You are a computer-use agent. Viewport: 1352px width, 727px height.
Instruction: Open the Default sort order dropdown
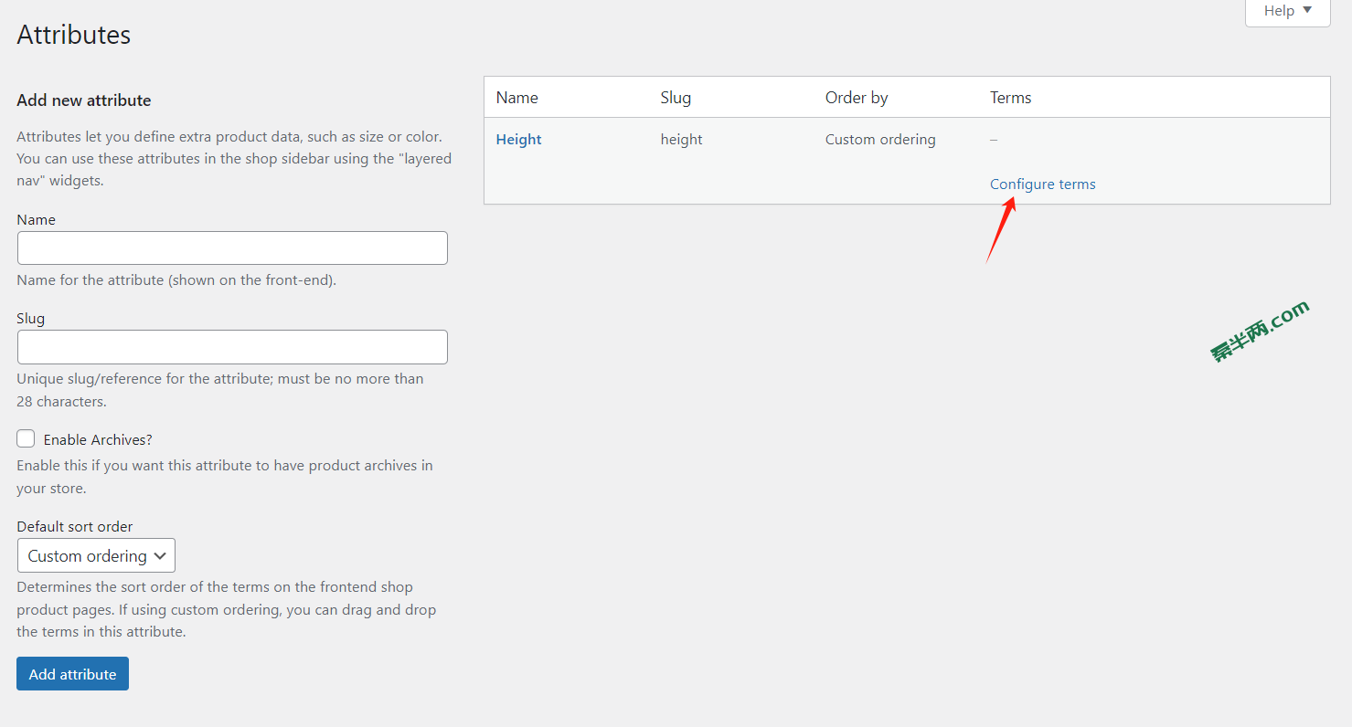(96, 555)
